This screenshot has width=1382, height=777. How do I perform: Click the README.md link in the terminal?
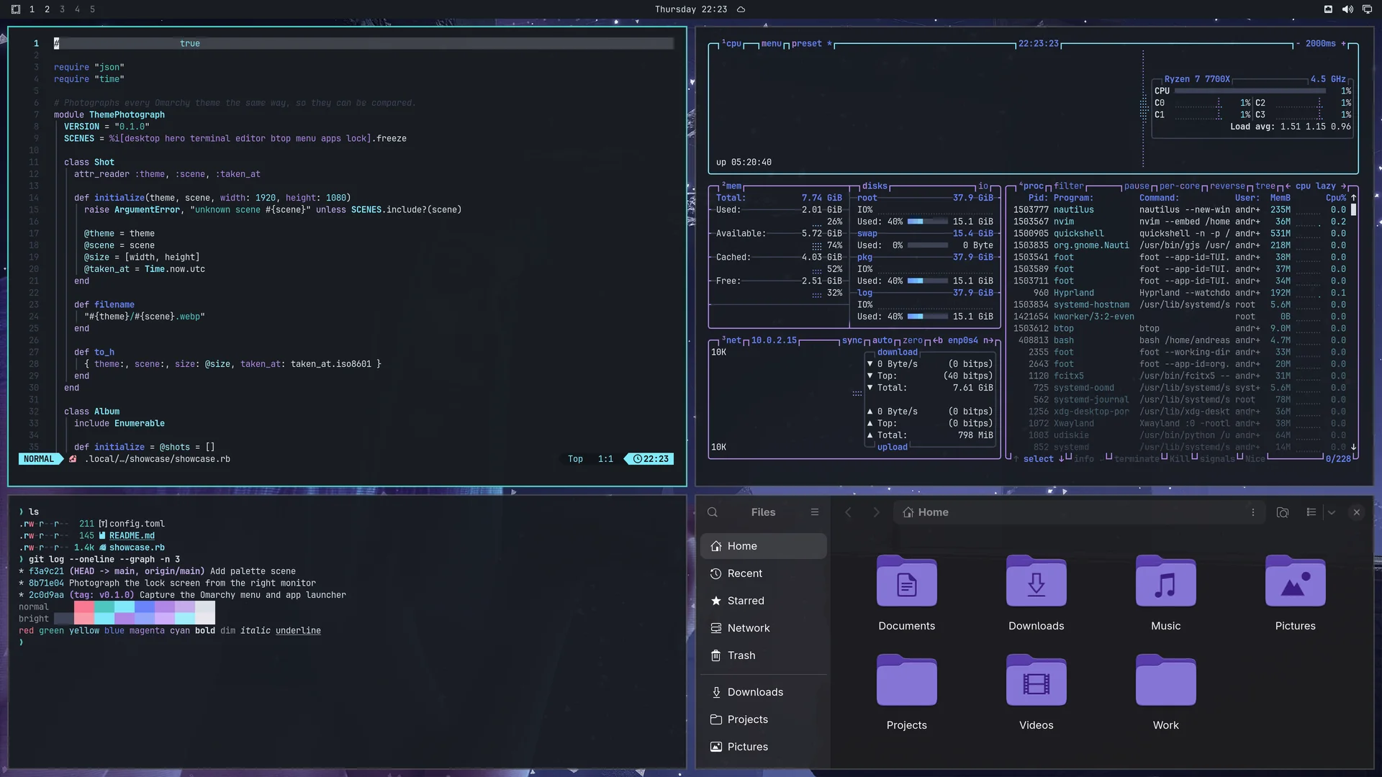pyautogui.click(x=132, y=535)
